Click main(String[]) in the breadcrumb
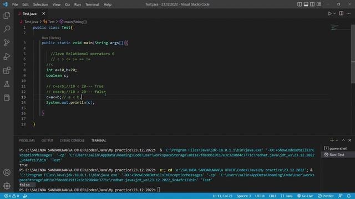Viewport: 355px width, 199px height. pyautogui.click(x=75, y=22)
